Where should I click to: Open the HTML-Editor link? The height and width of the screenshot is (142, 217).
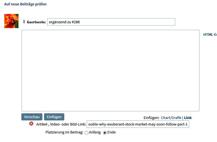(x=210, y=35)
